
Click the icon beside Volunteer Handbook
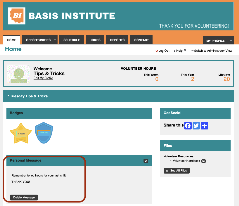tap(204, 161)
